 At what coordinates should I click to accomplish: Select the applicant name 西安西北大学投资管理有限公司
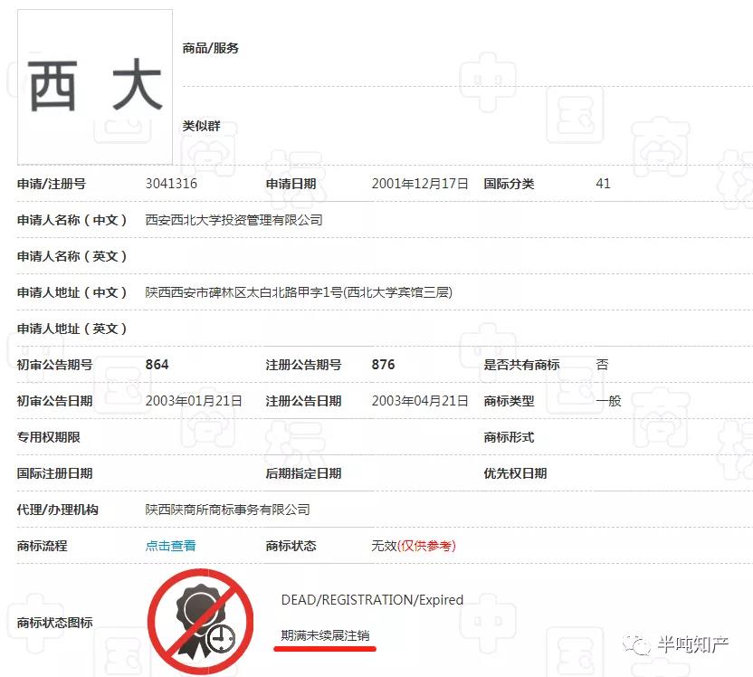click(234, 220)
